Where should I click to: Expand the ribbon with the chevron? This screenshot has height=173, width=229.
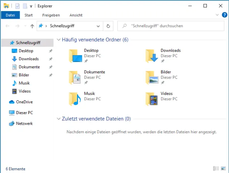coord(217,15)
